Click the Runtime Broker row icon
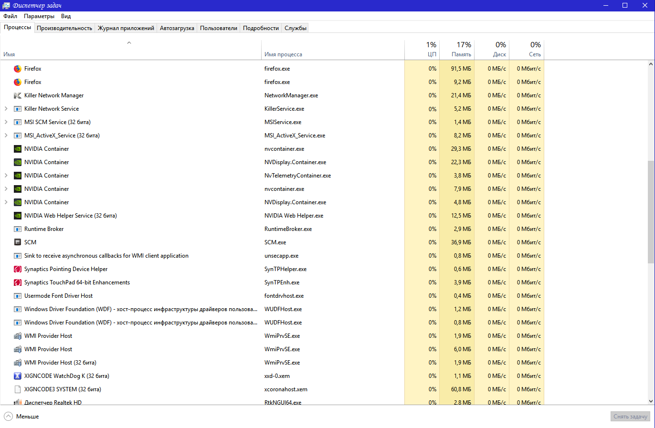 click(18, 229)
